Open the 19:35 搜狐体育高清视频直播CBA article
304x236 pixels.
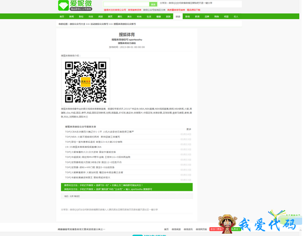point(83,147)
